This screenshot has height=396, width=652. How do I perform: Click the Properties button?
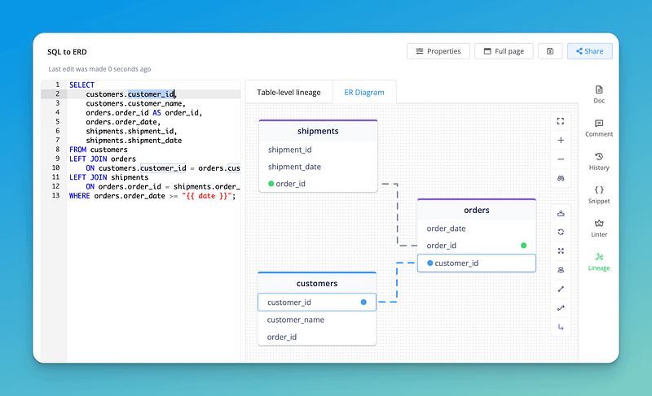tap(438, 51)
